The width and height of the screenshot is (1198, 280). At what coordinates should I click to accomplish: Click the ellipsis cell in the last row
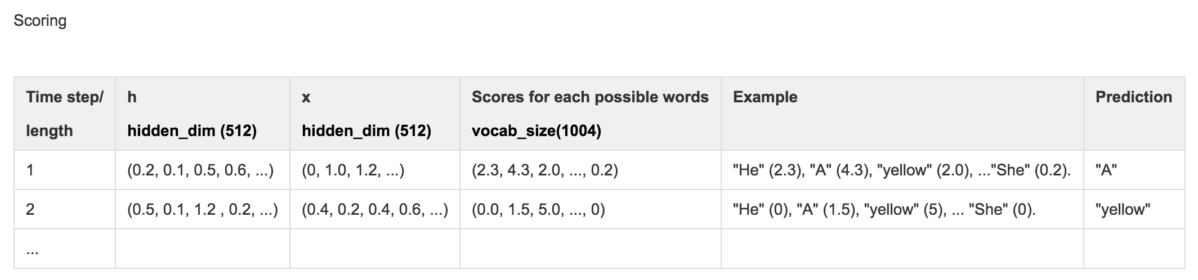(65, 249)
